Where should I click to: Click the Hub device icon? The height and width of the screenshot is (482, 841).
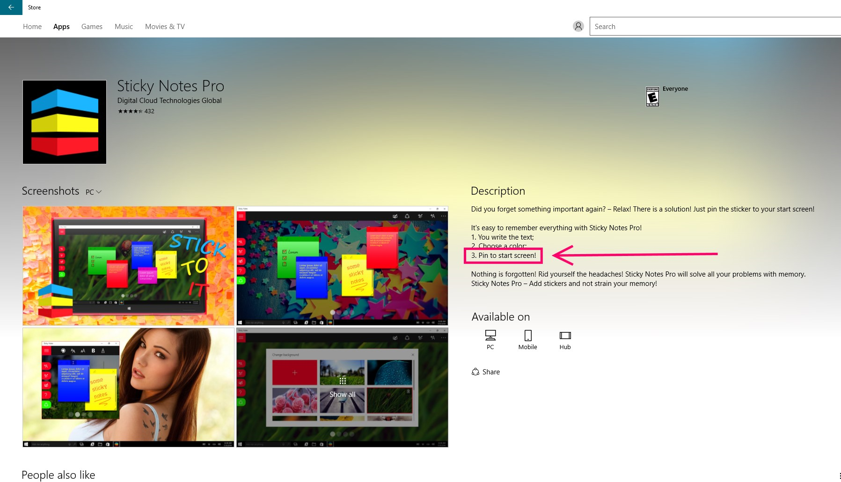pos(565,335)
